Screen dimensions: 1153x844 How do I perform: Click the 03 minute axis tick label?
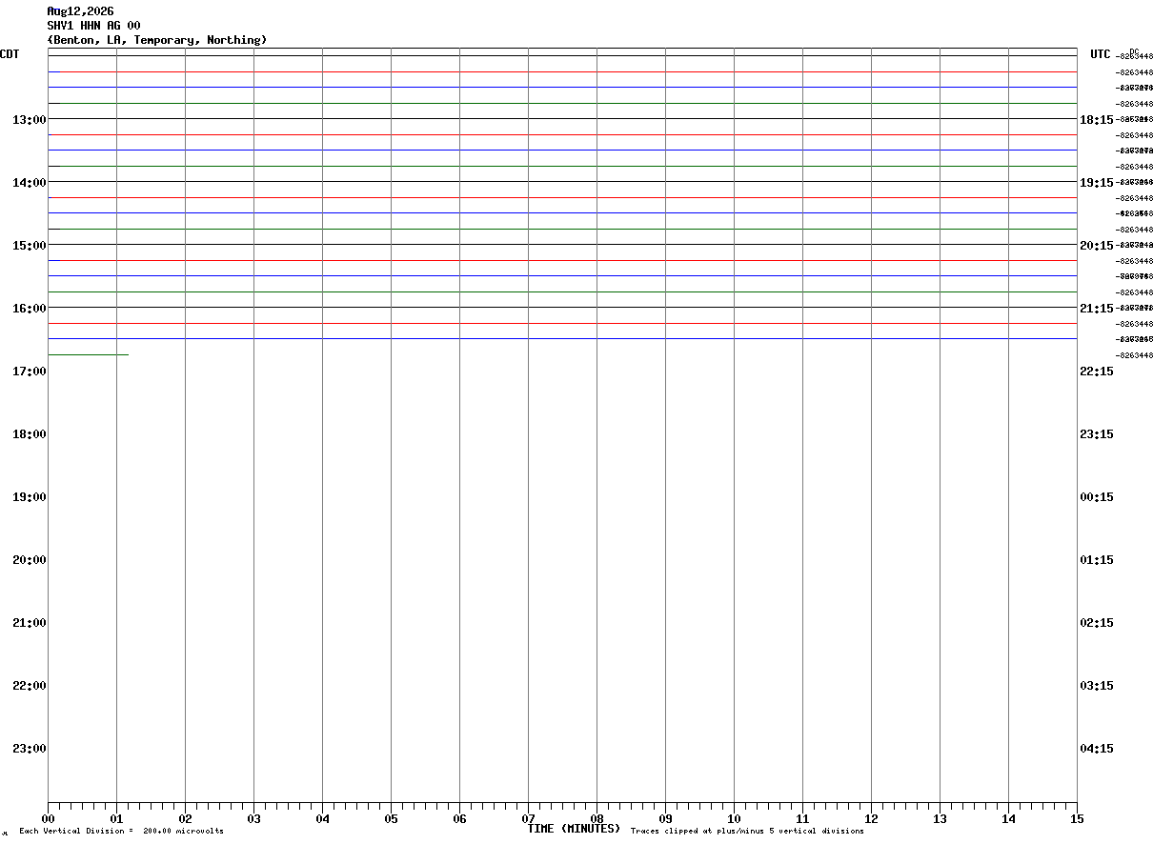[253, 818]
